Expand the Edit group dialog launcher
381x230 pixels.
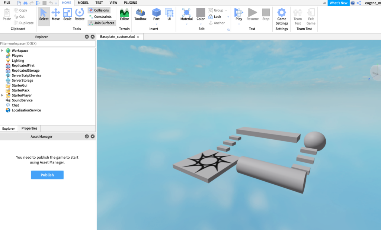tap(228, 30)
